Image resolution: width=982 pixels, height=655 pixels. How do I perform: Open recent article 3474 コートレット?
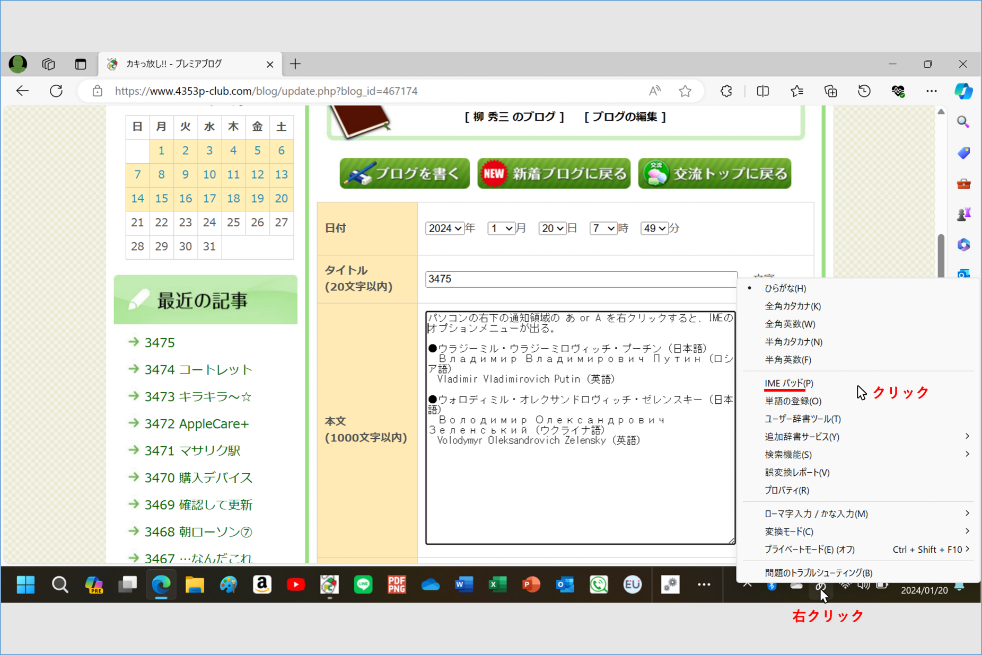pos(198,369)
